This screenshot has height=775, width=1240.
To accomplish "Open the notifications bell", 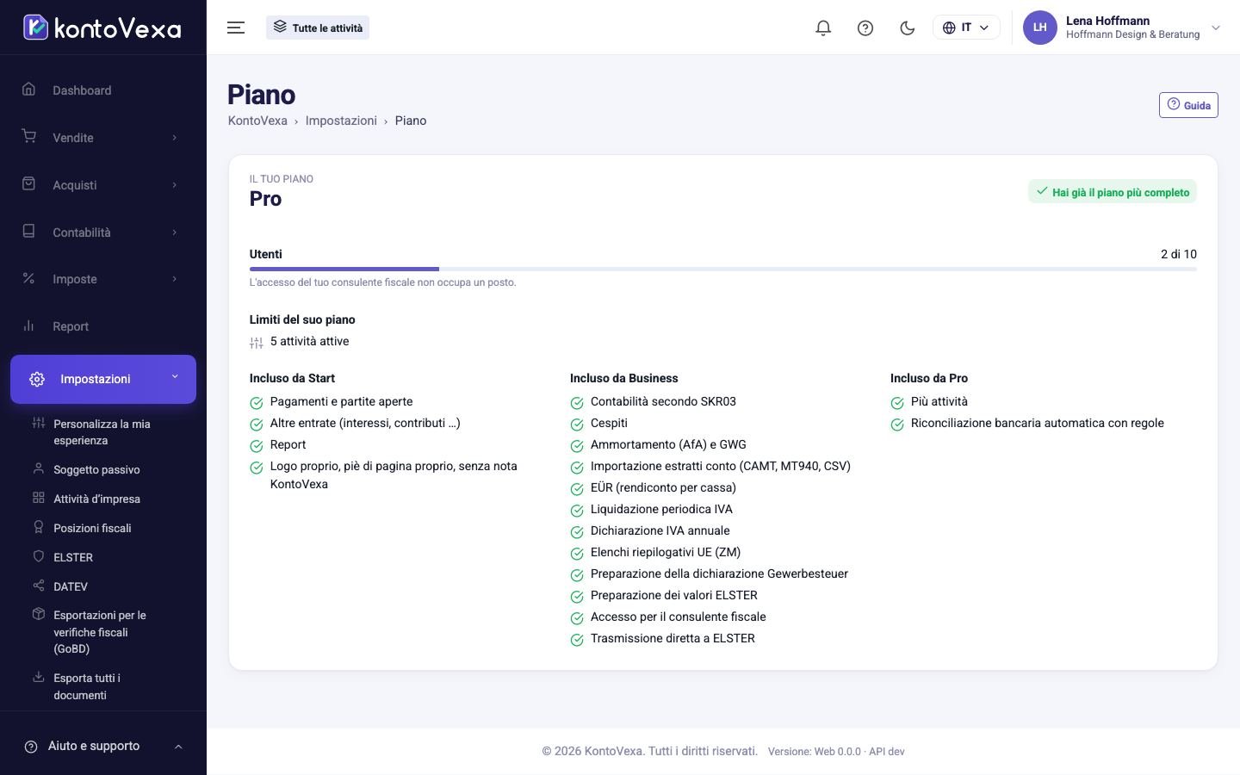I will (x=823, y=28).
